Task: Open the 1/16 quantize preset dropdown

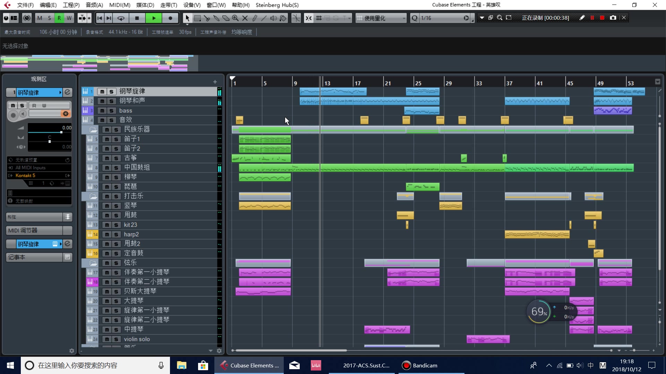Action: [445, 18]
